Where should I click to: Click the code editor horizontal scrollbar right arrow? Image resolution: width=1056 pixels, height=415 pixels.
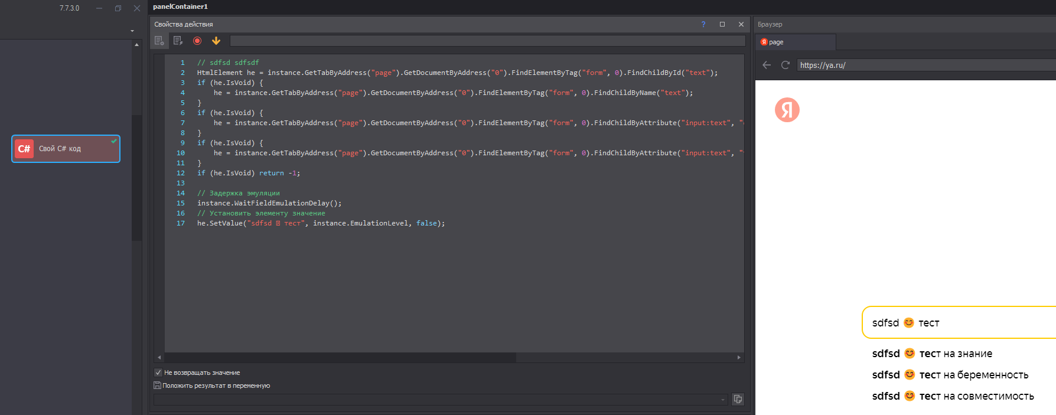pyautogui.click(x=738, y=357)
